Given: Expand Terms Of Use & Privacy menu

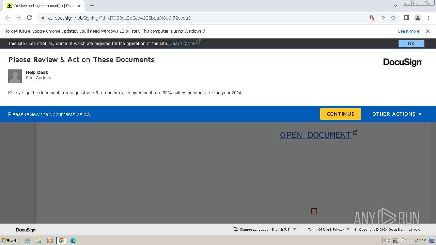Looking at the screenshot, I should point(329,229).
